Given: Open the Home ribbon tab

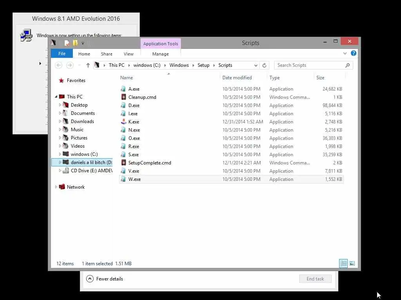Looking at the screenshot, I should pos(84,54).
